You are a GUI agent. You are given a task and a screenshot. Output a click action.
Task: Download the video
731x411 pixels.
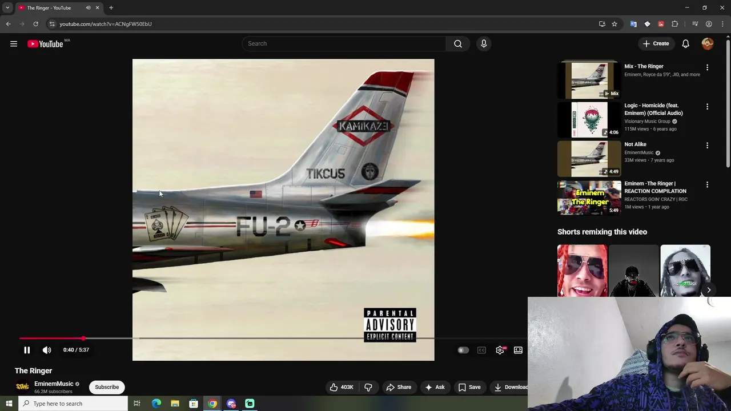[x=511, y=387]
